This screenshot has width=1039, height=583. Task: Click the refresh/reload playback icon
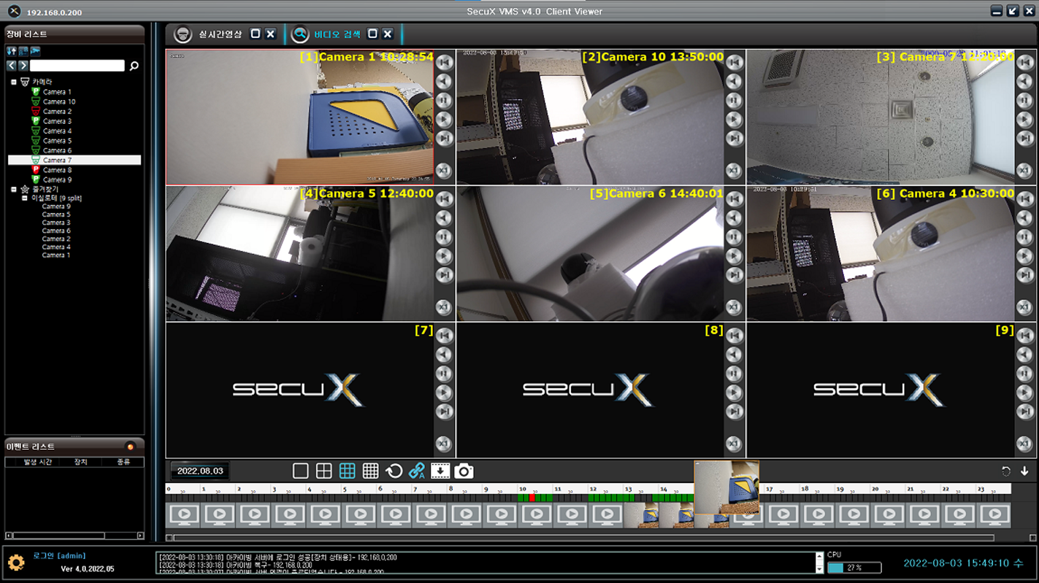394,471
